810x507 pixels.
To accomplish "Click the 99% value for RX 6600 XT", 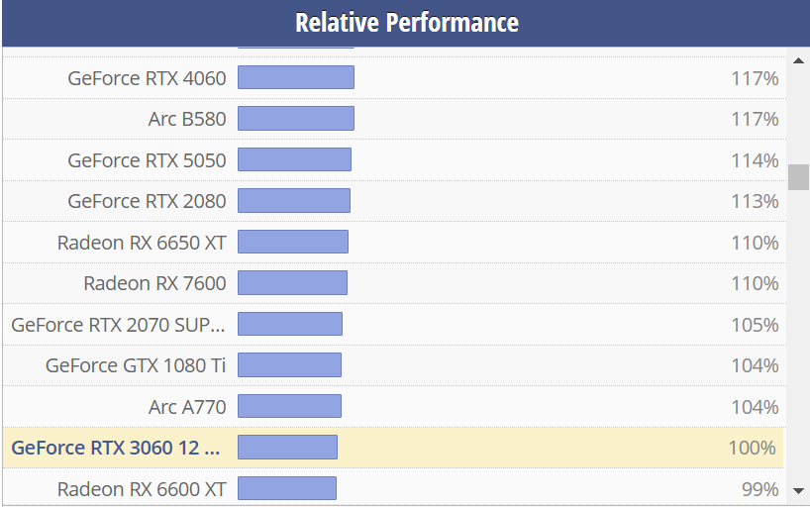I will pos(759,489).
